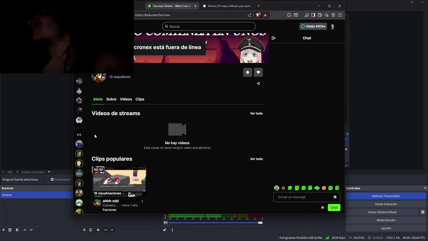Open Propiedades button in OBS

click(x=61, y=180)
